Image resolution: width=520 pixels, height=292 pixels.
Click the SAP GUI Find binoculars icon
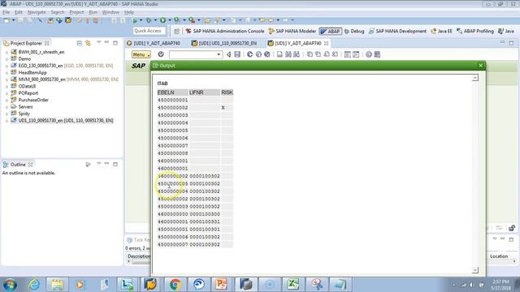click(x=288, y=54)
